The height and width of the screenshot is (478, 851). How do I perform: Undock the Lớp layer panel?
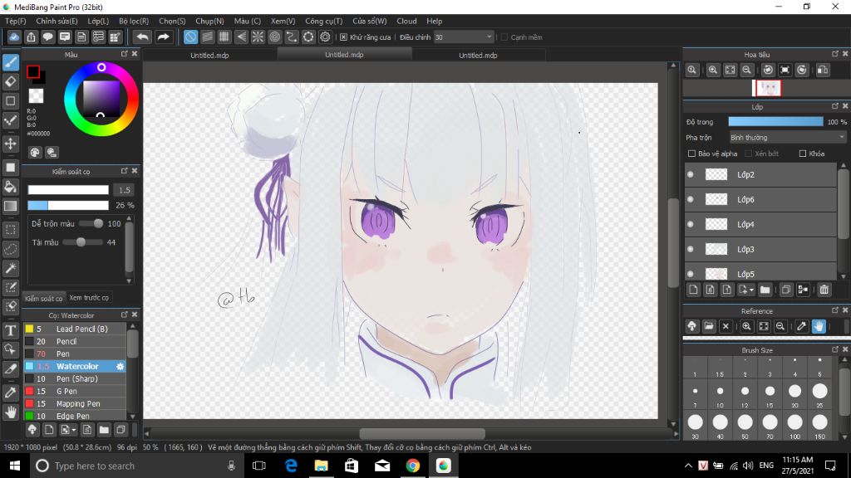[835, 107]
